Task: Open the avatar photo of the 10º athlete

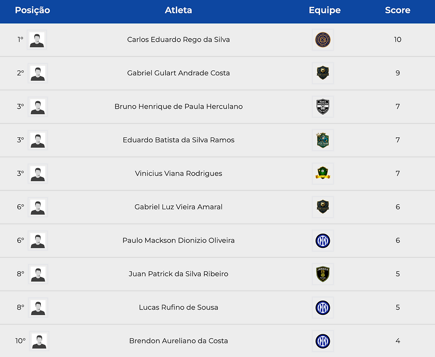Action: 39,341
